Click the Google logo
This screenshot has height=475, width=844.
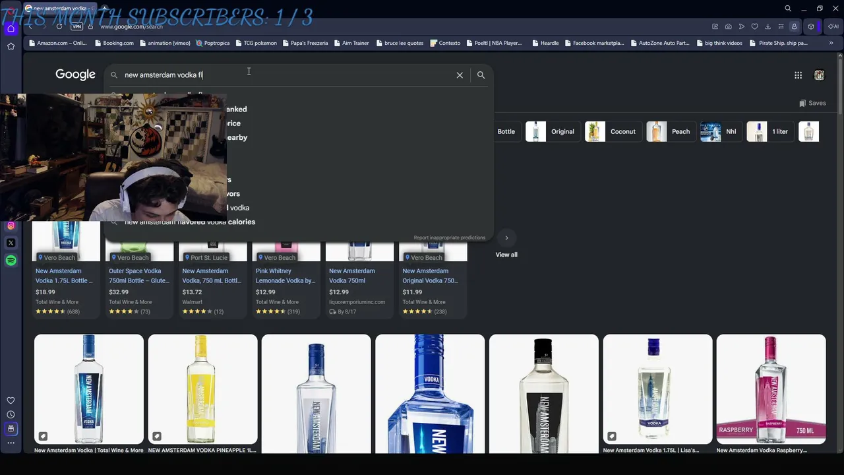(x=75, y=75)
